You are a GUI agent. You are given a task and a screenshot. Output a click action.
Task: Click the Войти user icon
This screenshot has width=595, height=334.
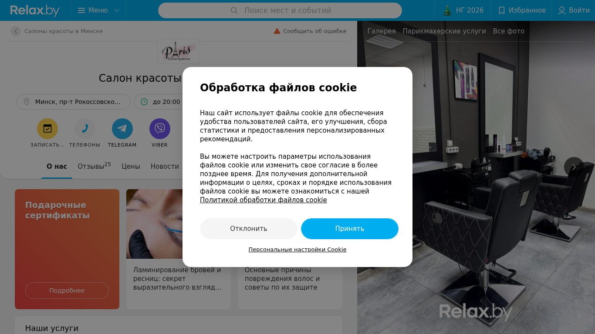[561, 10]
